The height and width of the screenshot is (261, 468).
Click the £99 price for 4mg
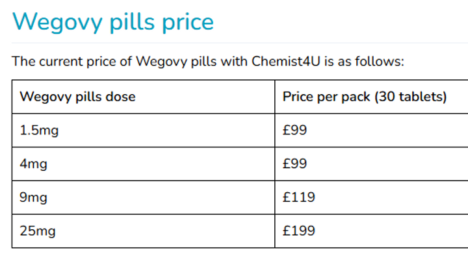pyautogui.click(x=294, y=164)
